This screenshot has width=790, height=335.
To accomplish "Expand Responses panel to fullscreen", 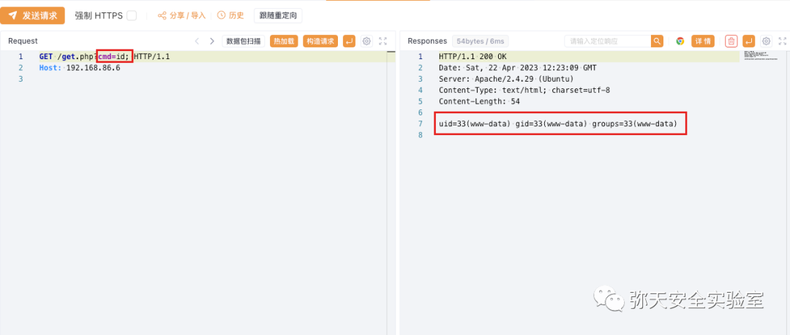I will (782, 42).
